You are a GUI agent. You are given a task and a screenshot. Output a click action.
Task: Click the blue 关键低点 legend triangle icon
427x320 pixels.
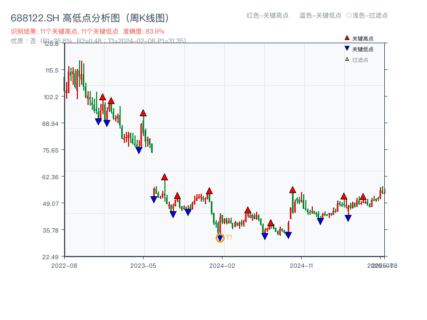click(x=347, y=49)
